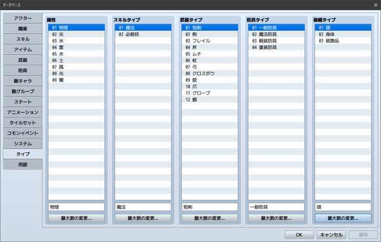
Task: Select element row 07 風
Action: click(76, 67)
